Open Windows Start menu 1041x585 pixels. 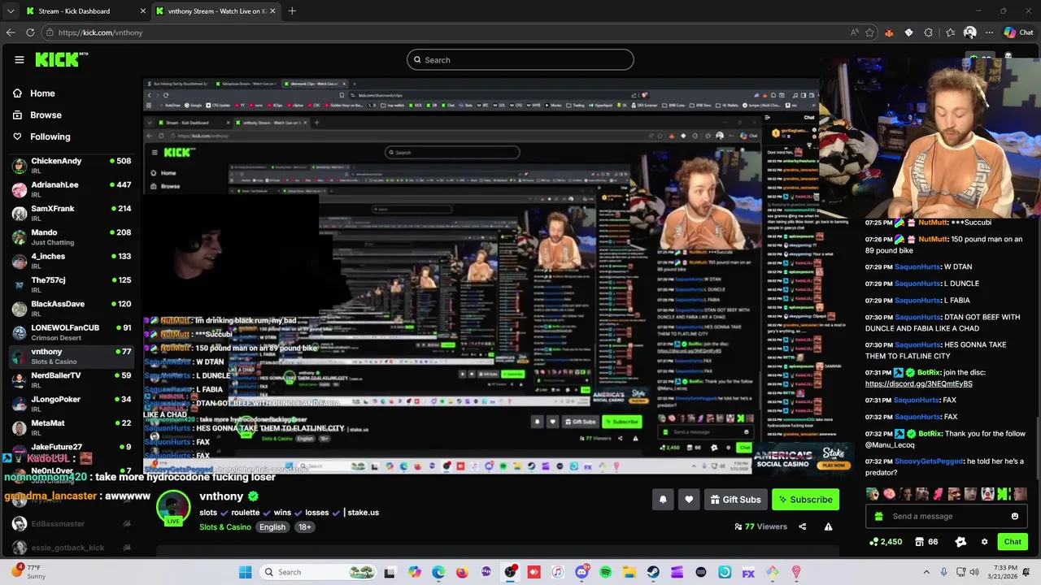pyautogui.click(x=246, y=572)
